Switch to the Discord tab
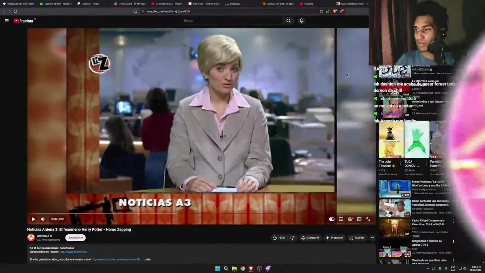Screen dimensions: 485x273 coord(130,4)
